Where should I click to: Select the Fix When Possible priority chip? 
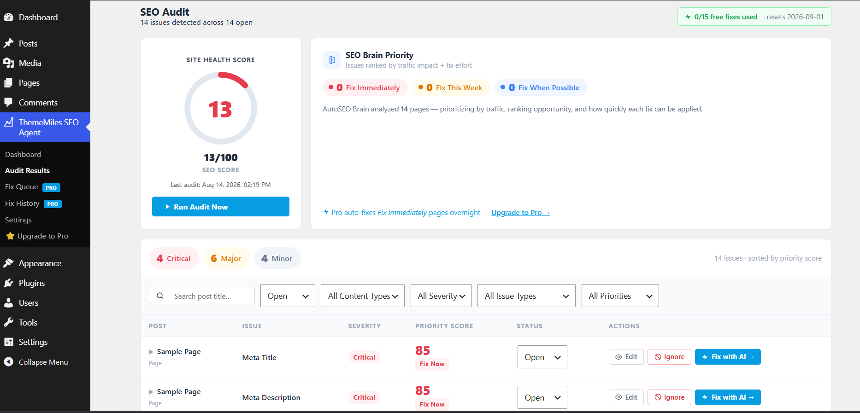click(541, 87)
